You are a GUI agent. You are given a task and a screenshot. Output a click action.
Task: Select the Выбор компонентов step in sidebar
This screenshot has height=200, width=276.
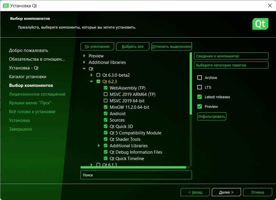click(x=31, y=85)
